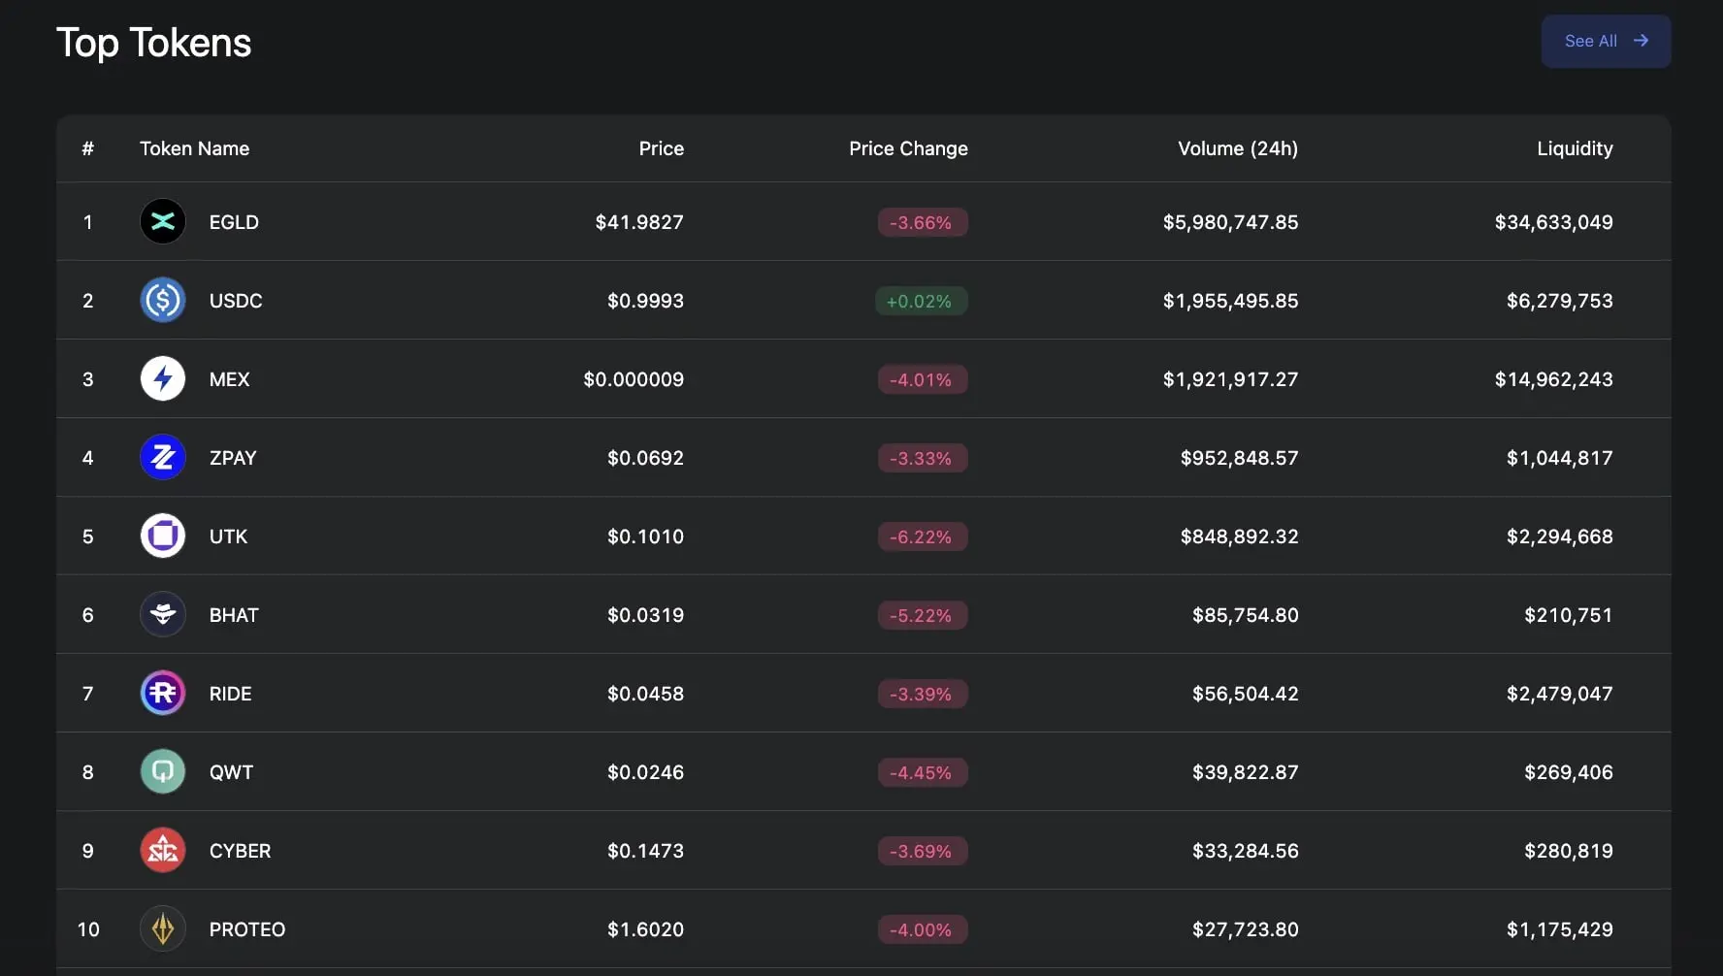The width and height of the screenshot is (1723, 976).
Task: Click the Token Name column header
Action: coord(194,148)
